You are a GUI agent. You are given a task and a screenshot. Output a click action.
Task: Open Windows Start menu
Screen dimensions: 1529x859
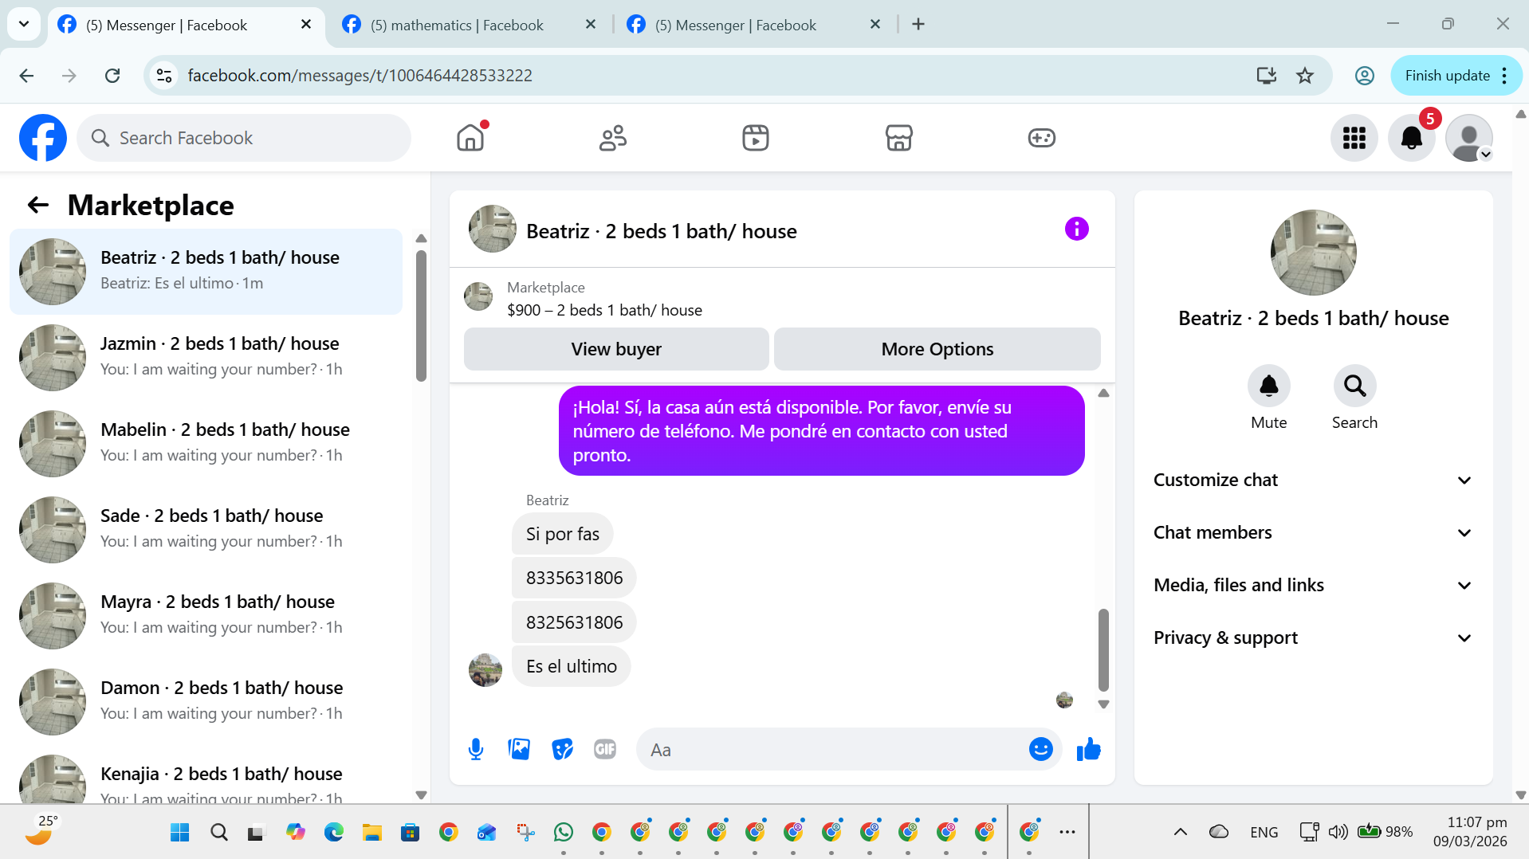180,833
